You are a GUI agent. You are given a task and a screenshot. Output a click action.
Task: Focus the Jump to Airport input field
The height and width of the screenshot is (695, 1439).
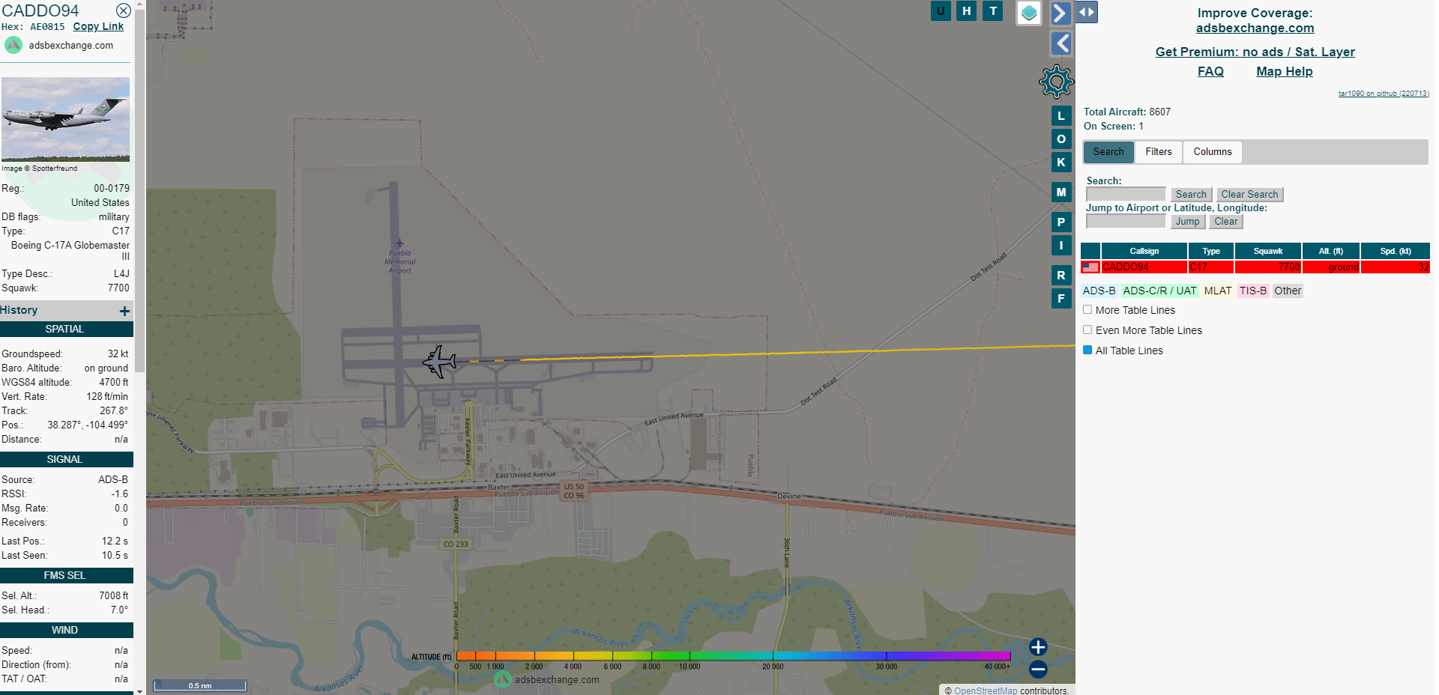tap(1126, 222)
